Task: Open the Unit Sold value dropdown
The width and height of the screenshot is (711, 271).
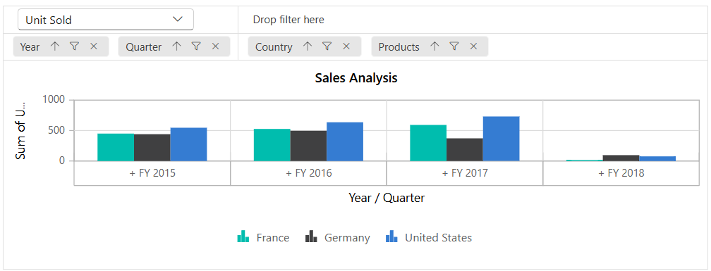Action: click(106, 20)
